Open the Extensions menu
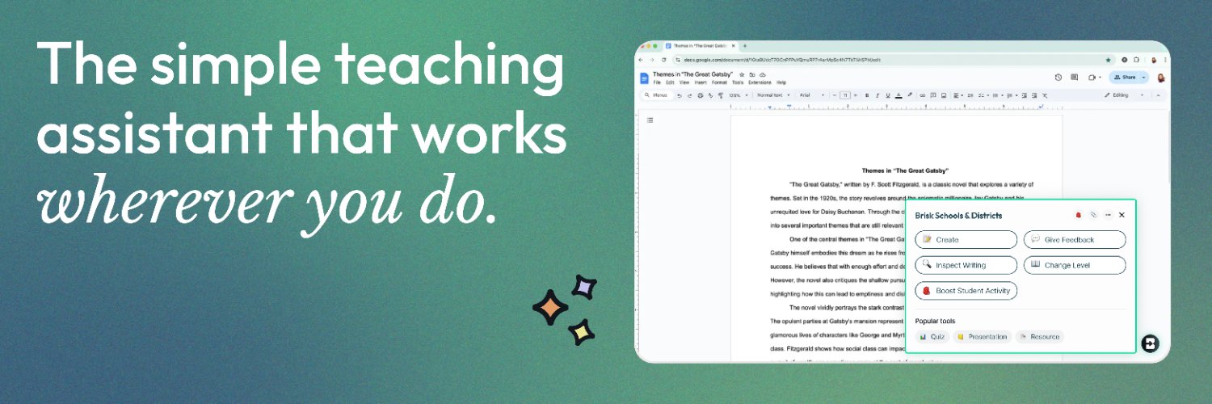 (760, 82)
